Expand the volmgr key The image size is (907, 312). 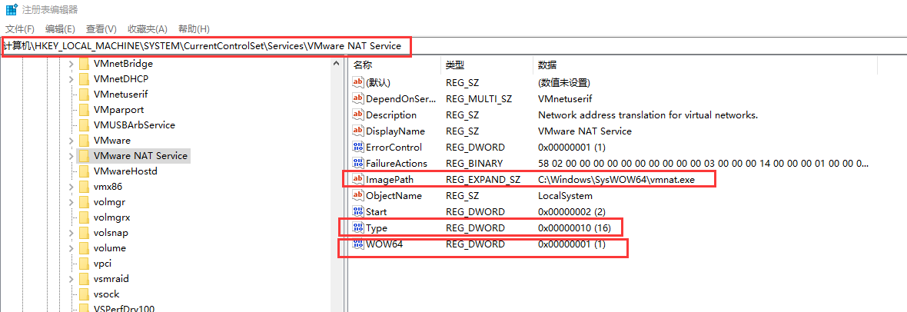click(x=71, y=202)
